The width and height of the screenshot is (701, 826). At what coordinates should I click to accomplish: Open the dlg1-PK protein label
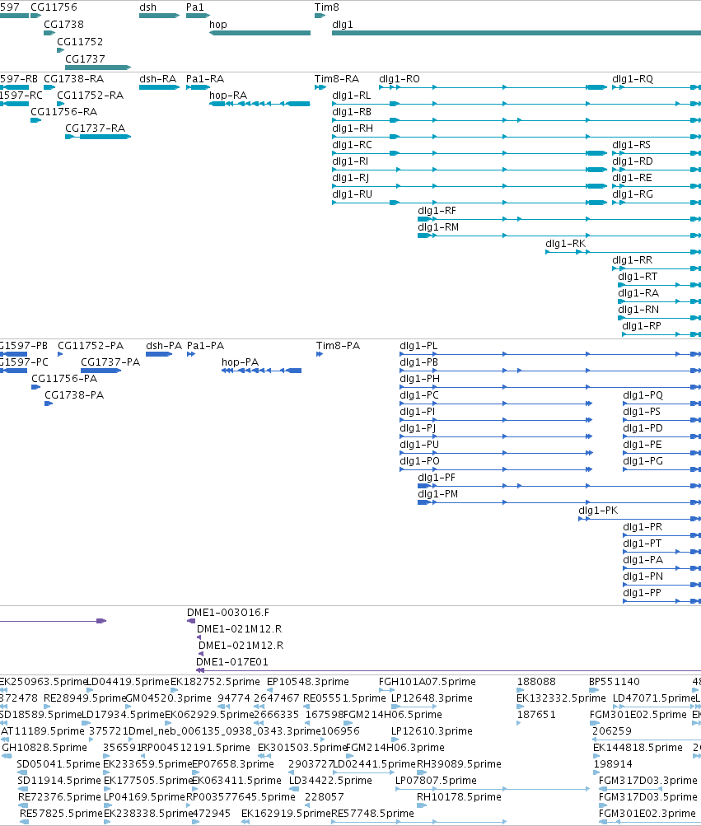(x=598, y=511)
